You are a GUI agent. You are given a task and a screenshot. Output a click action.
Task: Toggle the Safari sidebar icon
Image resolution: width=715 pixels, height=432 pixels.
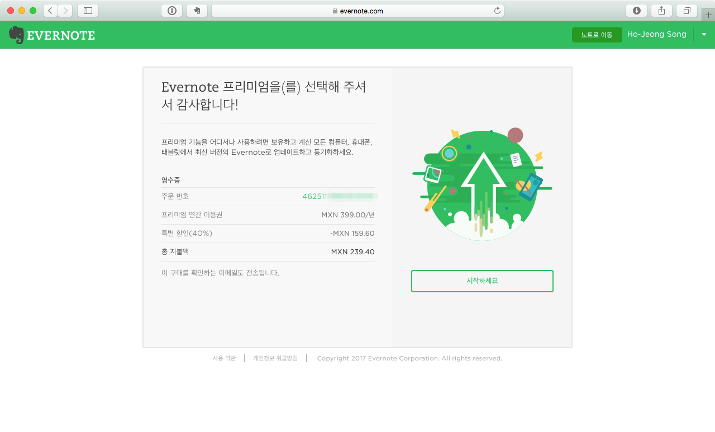[x=88, y=10]
